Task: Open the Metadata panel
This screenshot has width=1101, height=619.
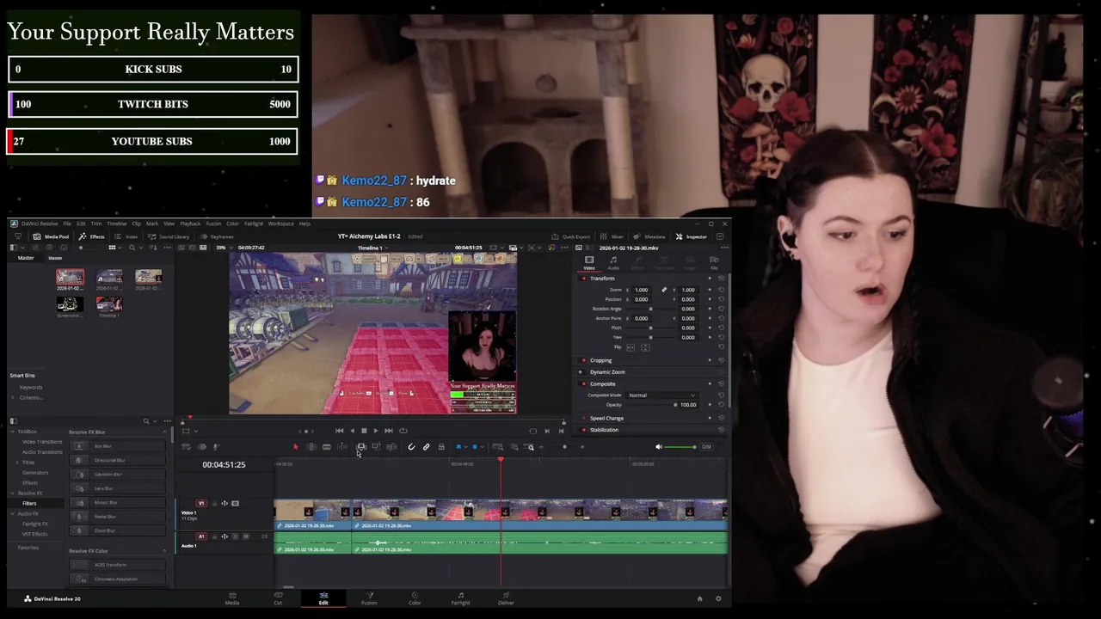Action: tap(649, 236)
